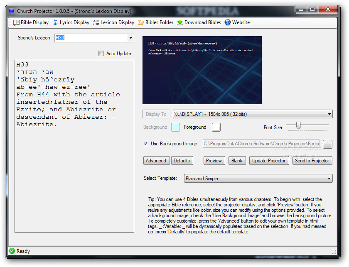Click the 'Font Size' label

click(x=273, y=127)
